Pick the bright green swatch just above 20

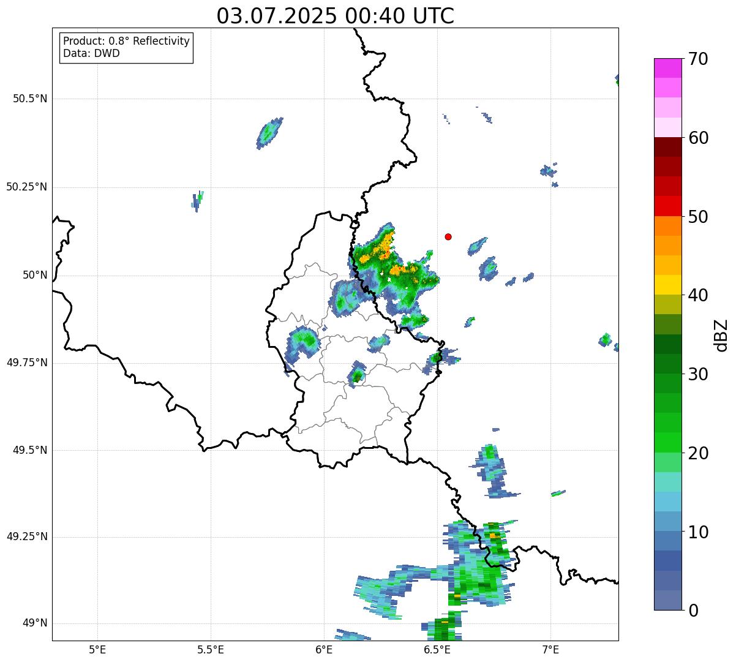pos(668,442)
